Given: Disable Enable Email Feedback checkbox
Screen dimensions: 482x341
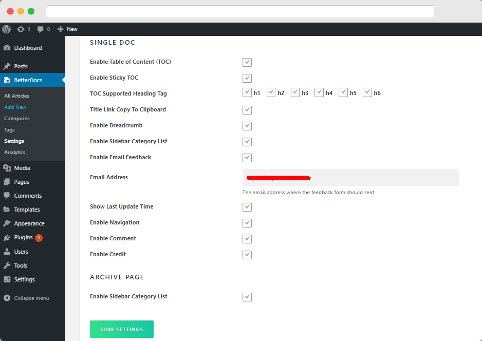Looking at the screenshot, I should 247,158.
